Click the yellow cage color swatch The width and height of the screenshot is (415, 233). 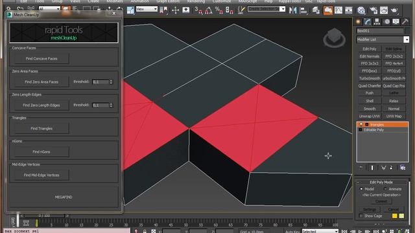click(394, 216)
